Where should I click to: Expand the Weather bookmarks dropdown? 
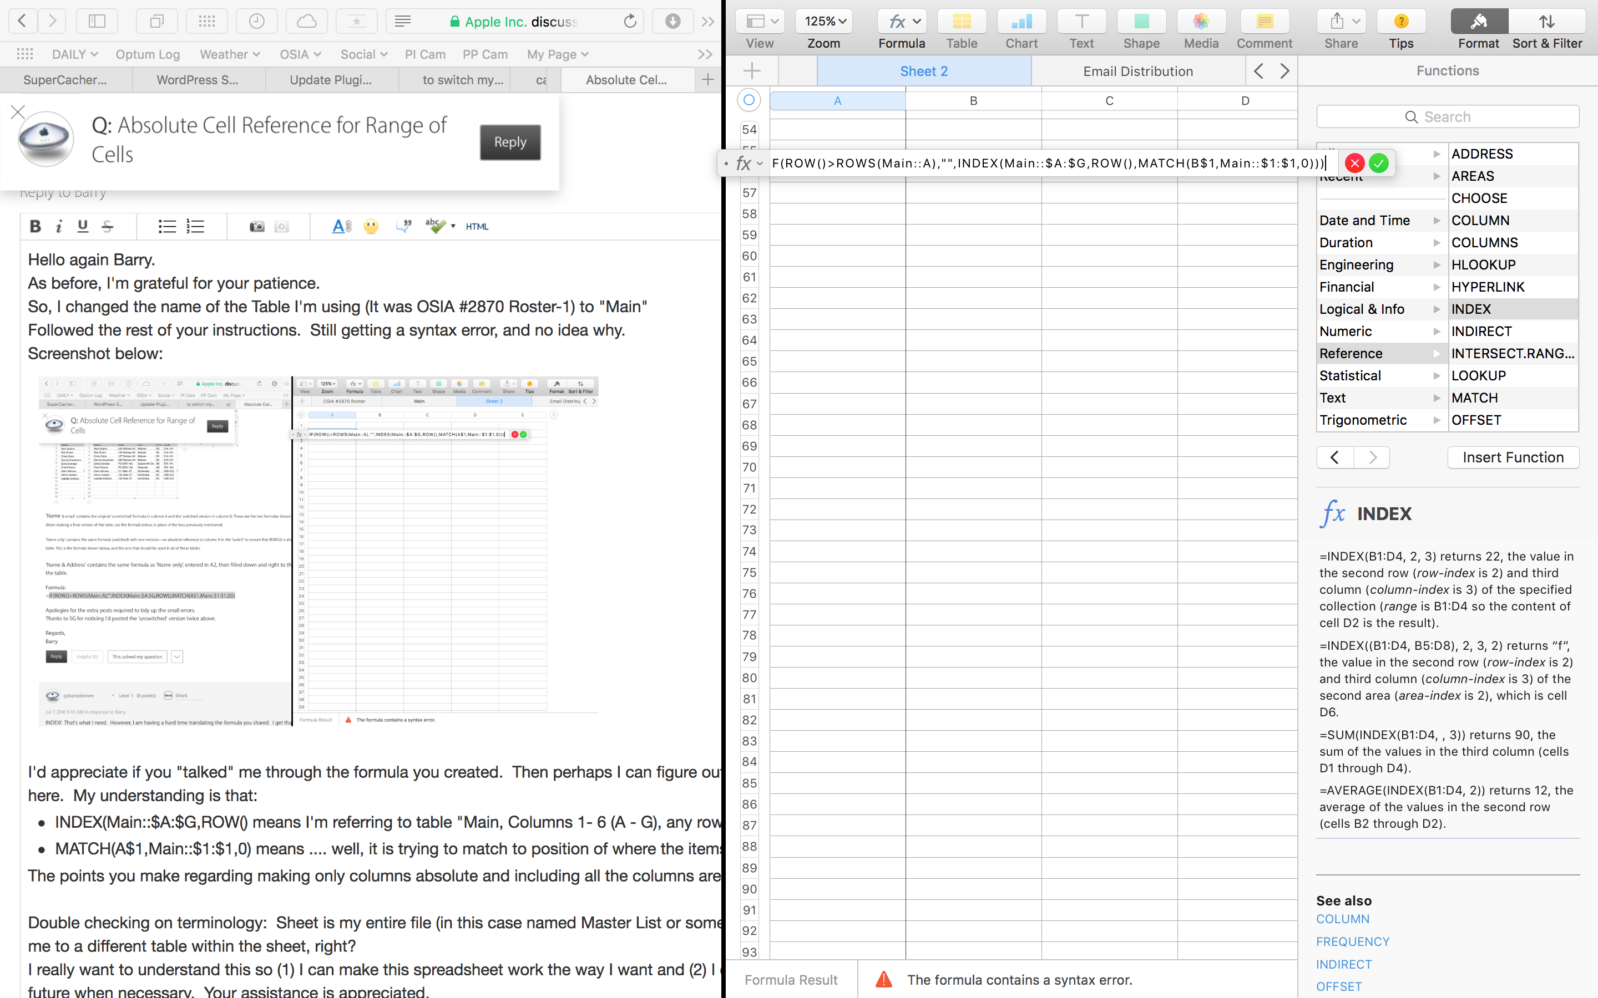230,55
